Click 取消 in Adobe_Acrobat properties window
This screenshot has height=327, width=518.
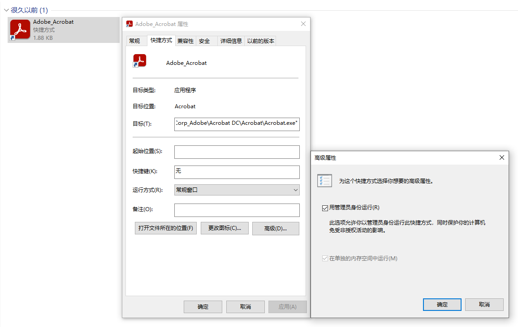[246, 306]
